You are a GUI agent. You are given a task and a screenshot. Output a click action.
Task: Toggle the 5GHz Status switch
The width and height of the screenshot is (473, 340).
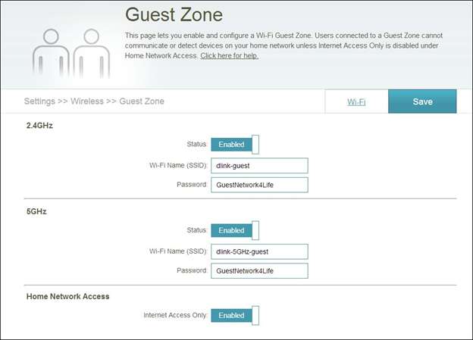click(235, 230)
